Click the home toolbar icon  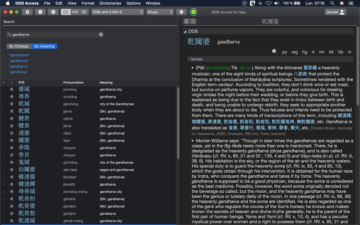(x=27, y=12)
